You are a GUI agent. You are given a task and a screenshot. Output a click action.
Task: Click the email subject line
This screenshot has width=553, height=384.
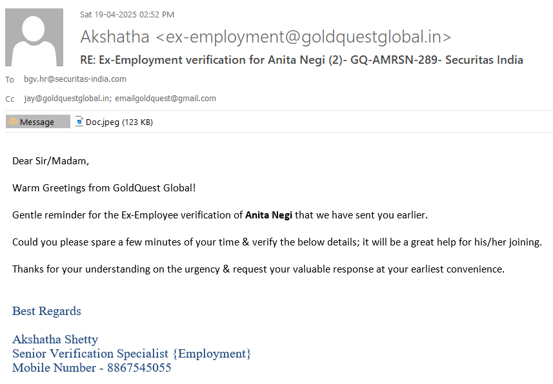[x=301, y=60]
